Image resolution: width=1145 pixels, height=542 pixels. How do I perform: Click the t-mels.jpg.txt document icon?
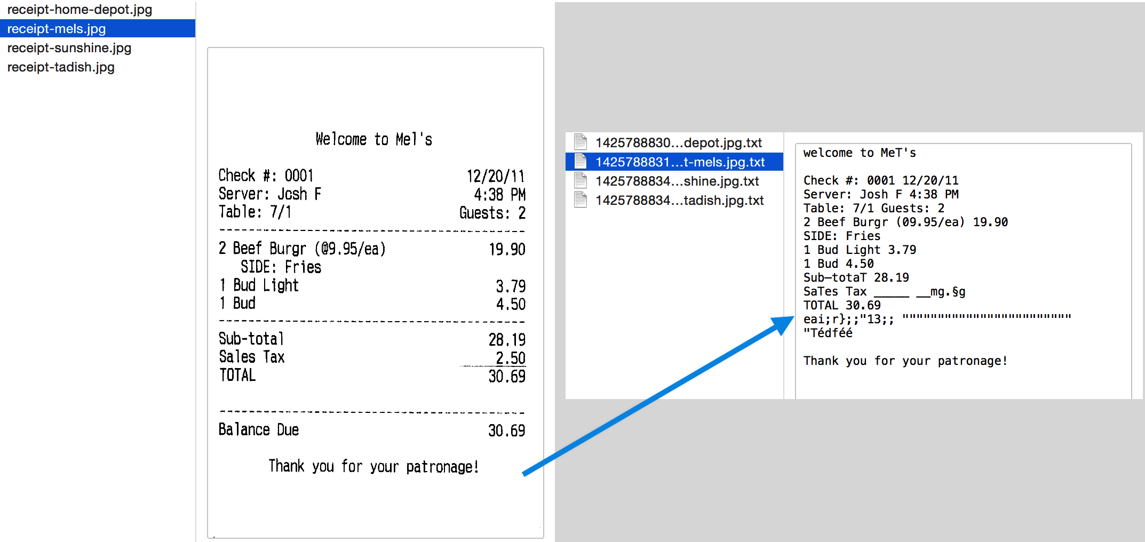point(581,161)
